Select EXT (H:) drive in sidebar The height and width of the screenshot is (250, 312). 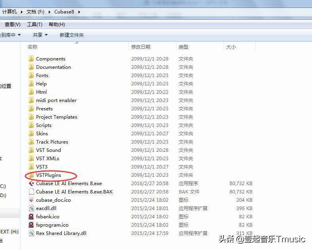click(10, 232)
